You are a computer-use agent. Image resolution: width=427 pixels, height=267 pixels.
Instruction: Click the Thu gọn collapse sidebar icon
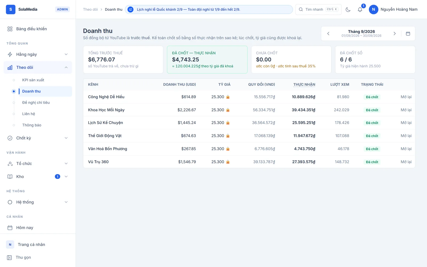click(9, 257)
